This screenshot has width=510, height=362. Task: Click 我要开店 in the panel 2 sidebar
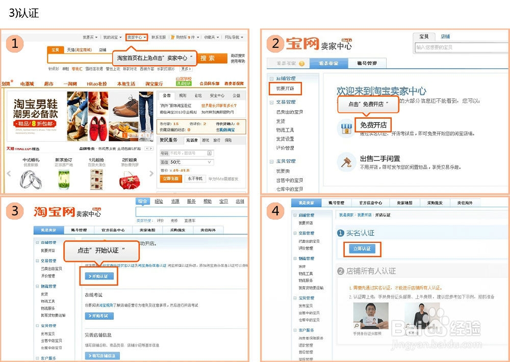[285, 88]
